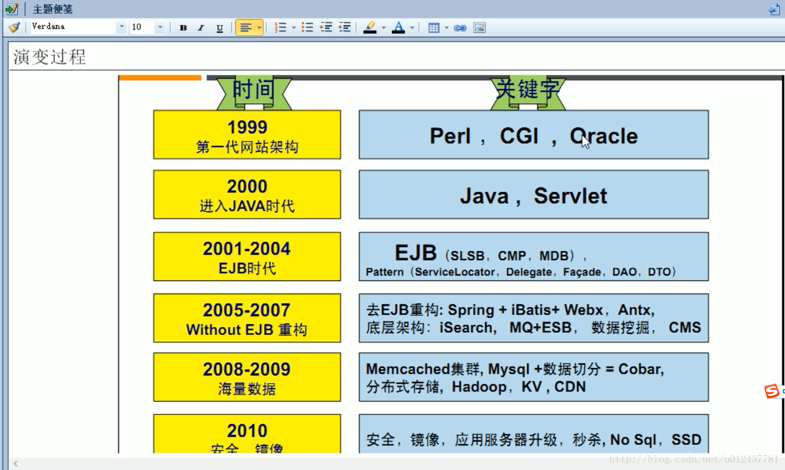Viewport: 785px width, 470px height.
Task: Increase the paragraph indent
Action: (x=345, y=27)
